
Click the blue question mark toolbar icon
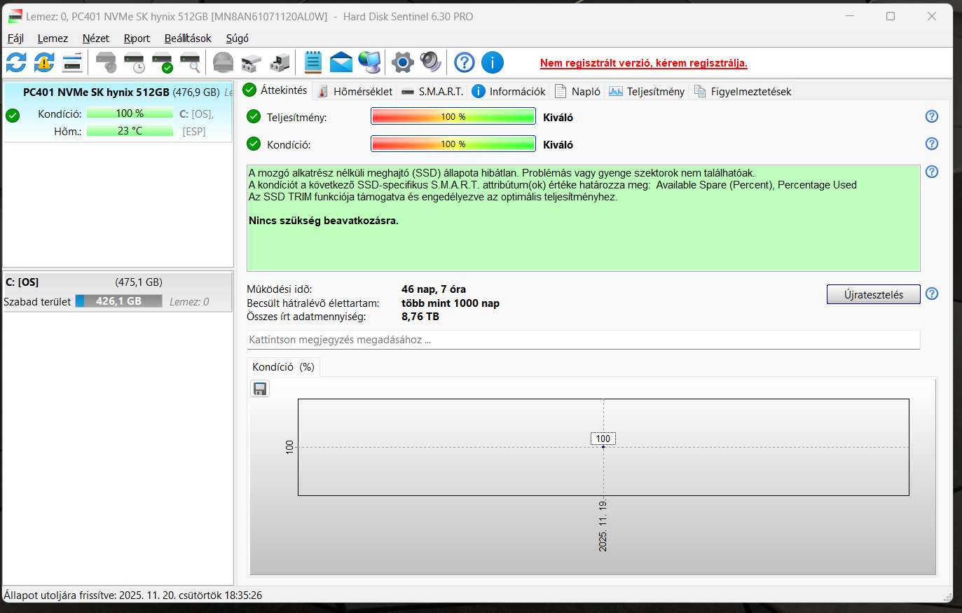[464, 62]
